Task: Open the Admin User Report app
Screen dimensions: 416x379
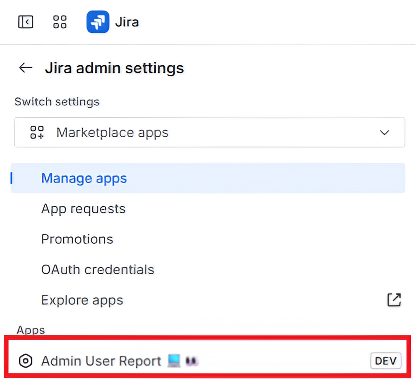Action: [x=101, y=361]
